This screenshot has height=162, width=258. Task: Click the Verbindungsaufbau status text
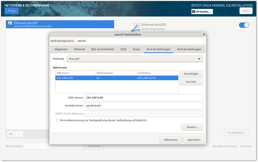(x=153, y=29)
